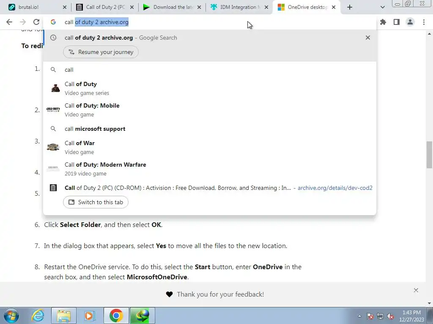Click the Internet Archive icon in the last suggestion
This screenshot has width=433, height=324.
(x=53, y=188)
